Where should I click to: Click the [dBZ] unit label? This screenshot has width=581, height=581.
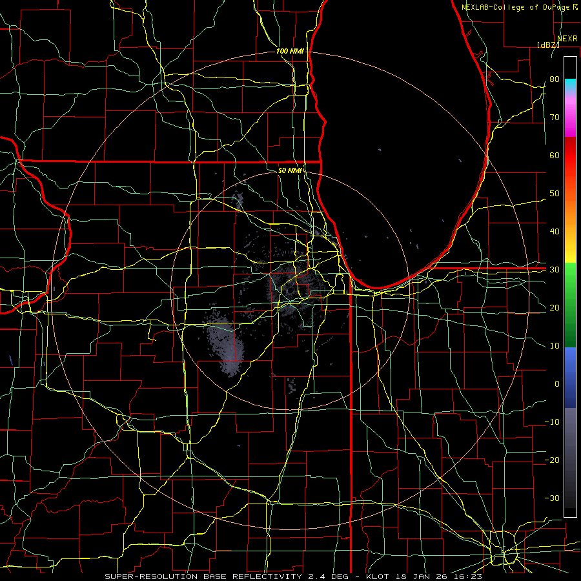549,45
